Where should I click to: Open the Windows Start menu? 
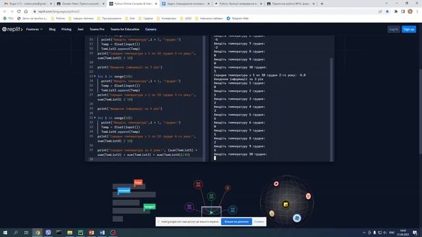click(5, 232)
